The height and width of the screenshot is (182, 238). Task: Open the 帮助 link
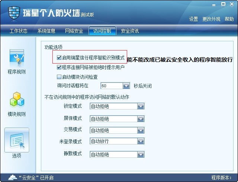tap(229, 19)
